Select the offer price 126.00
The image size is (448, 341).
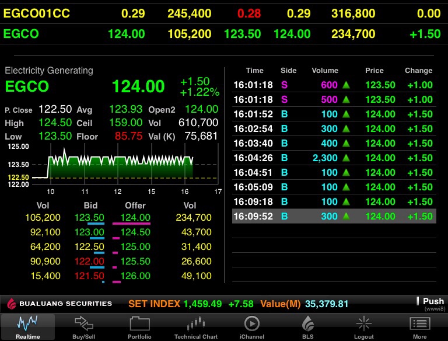(135, 276)
